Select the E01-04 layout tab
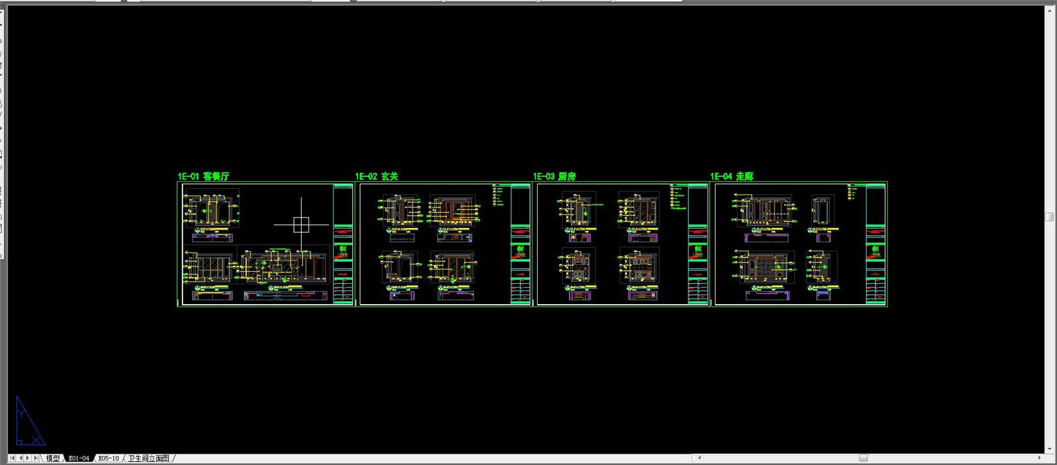This screenshot has width=1057, height=465. coord(79,458)
